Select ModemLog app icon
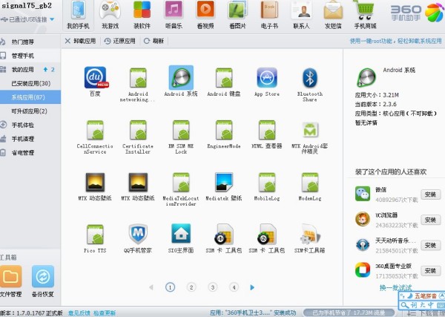Screen dimensions: 445x317 click(x=310, y=183)
